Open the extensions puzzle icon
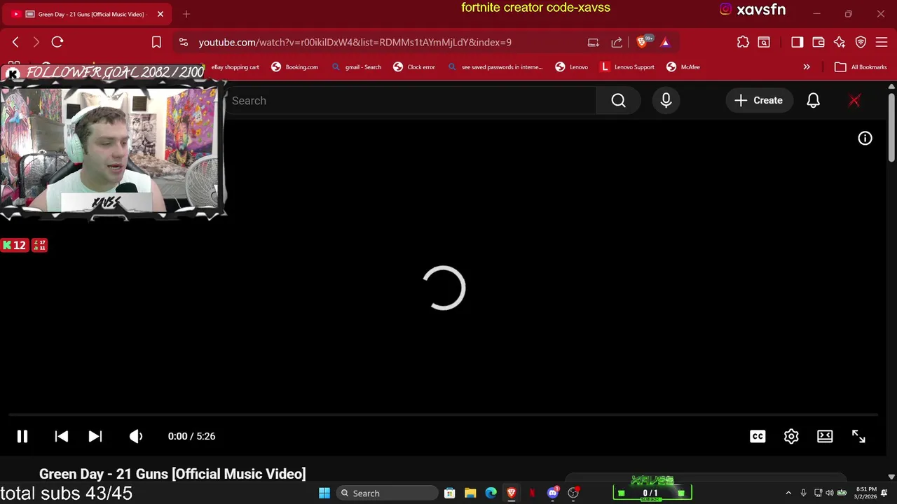Screen dimensions: 897x504 coord(743,42)
